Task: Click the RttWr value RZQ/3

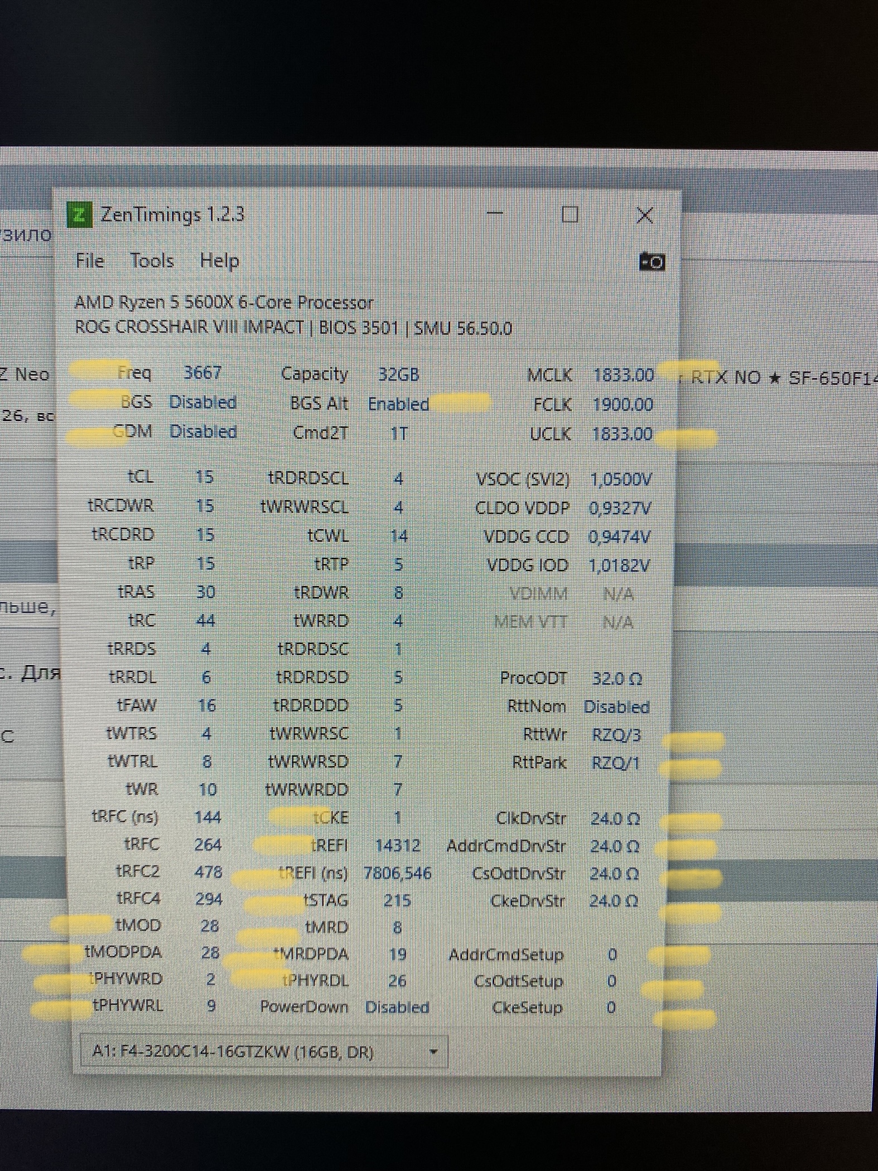Action: click(617, 735)
